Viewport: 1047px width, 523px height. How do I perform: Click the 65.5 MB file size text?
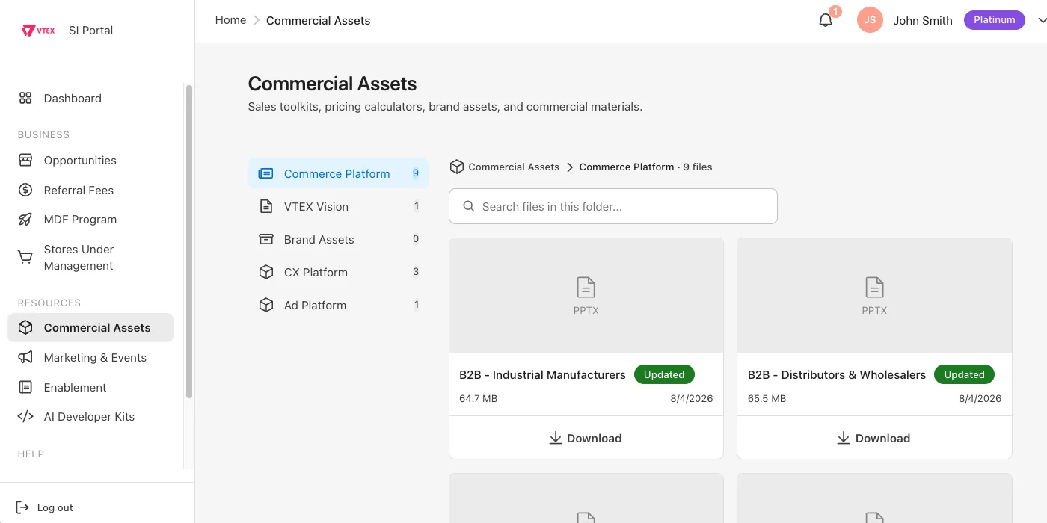pyautogui.click(x=767, y=398)
